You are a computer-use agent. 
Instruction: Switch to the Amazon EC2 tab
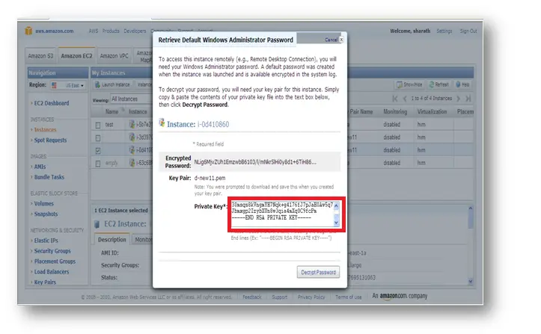pyautogui.click(x=76, y=56)
